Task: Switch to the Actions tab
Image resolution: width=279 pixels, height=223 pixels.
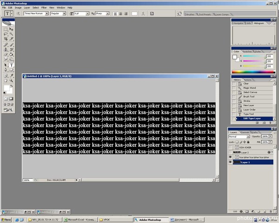Action: [248, 80]
